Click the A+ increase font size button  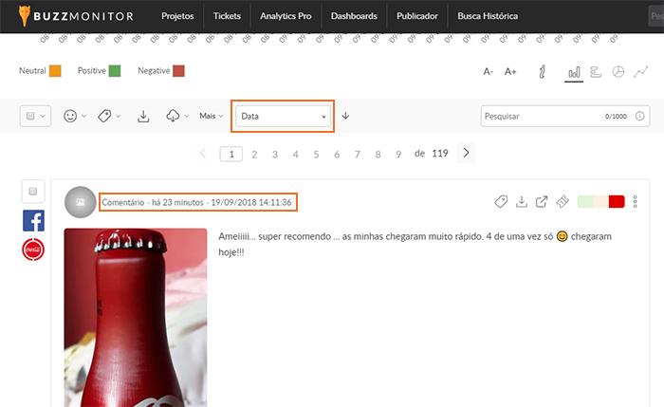[510, 72]
